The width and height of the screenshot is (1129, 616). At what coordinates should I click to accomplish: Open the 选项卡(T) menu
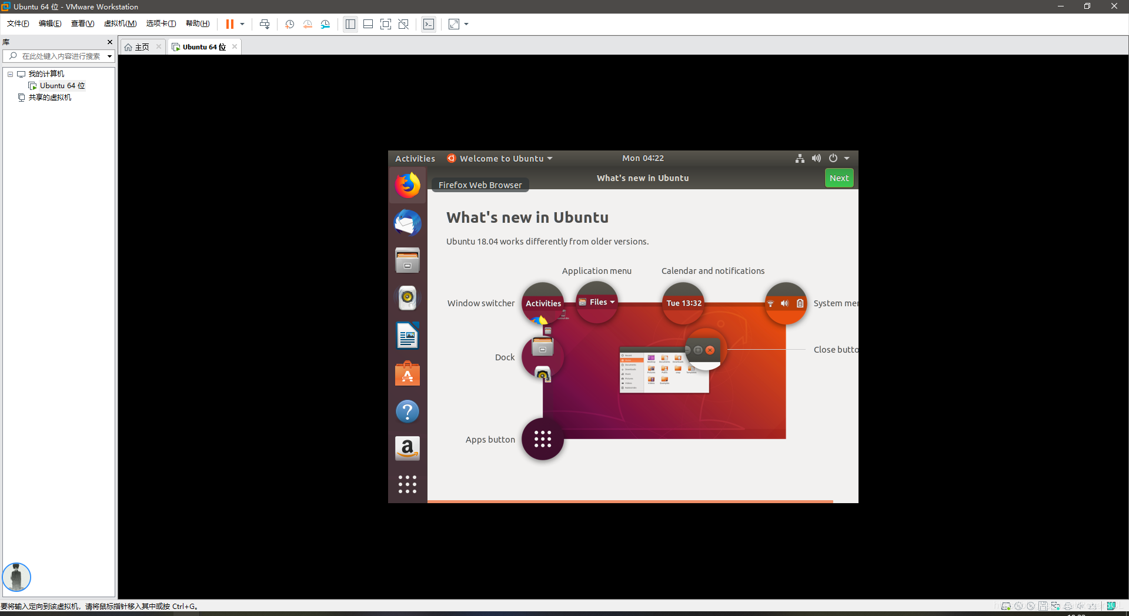click(161, 24)
